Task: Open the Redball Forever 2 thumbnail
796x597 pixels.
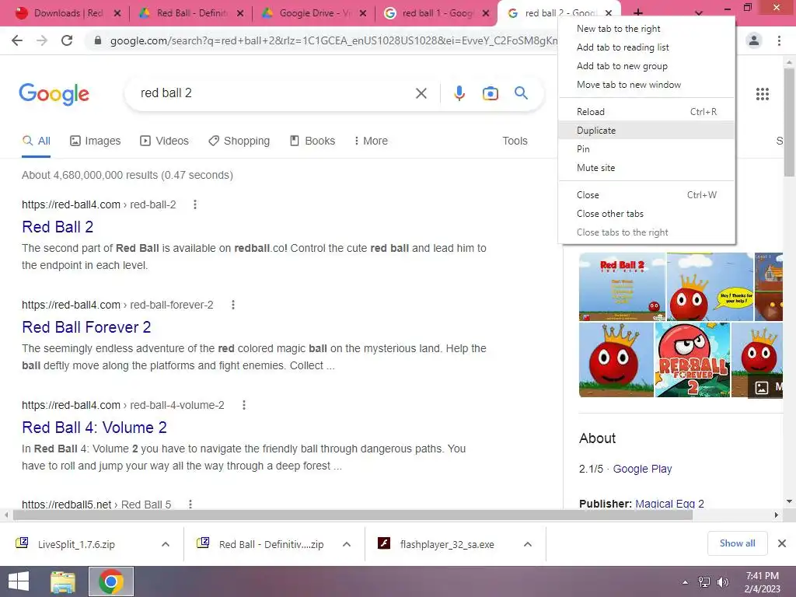Action: 693,360
